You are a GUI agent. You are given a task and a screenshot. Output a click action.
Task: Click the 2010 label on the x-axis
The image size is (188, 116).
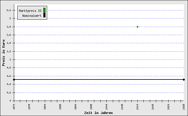pyautogui.click(x=138, y=106)
